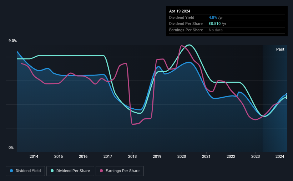The width and height of the screenshot is (293, 181).
Task: Select the 2023 label on the x-axis
Action: [x=256, y=156]
